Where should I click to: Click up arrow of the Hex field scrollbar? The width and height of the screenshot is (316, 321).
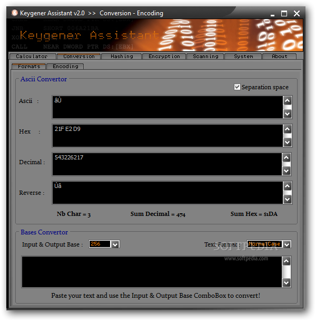tap(288, 129)
